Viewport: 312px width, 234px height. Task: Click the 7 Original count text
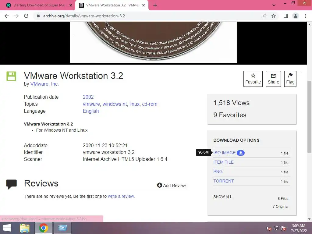coord(281,207)
